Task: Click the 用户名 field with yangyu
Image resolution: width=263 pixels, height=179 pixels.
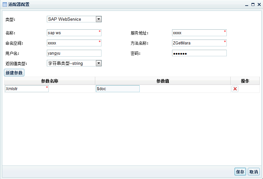Action: pyautogui.click(x=74, y=53)
